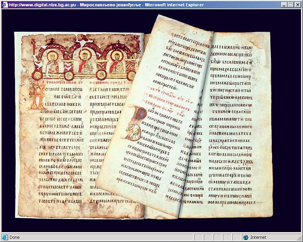Click the status bar page icon beside Done

5,237
